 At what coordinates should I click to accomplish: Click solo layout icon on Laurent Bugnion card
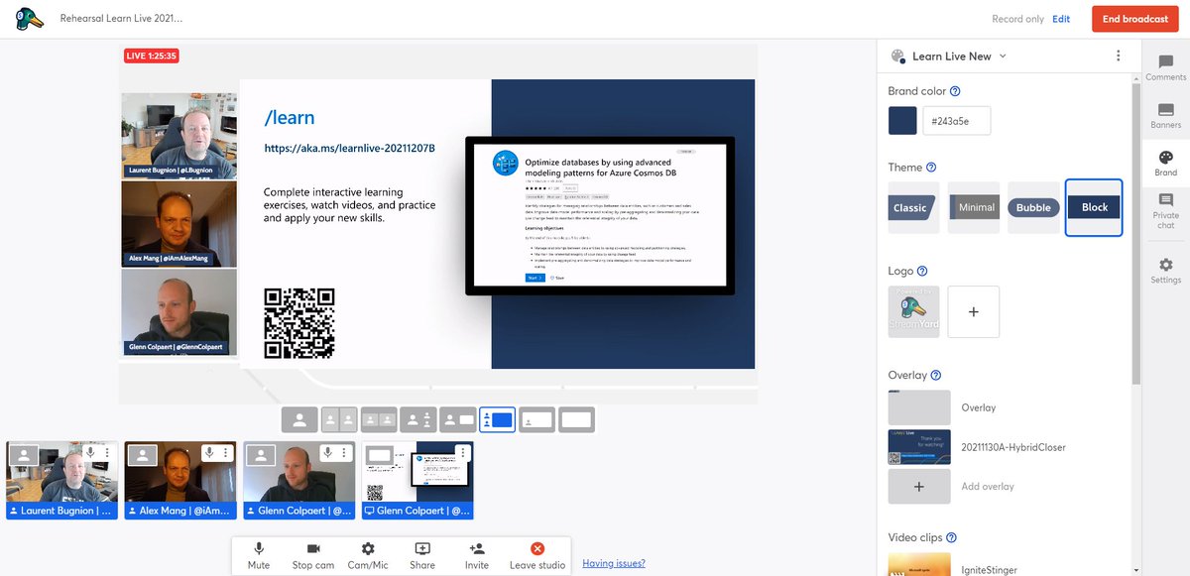[x=23, y=456]
